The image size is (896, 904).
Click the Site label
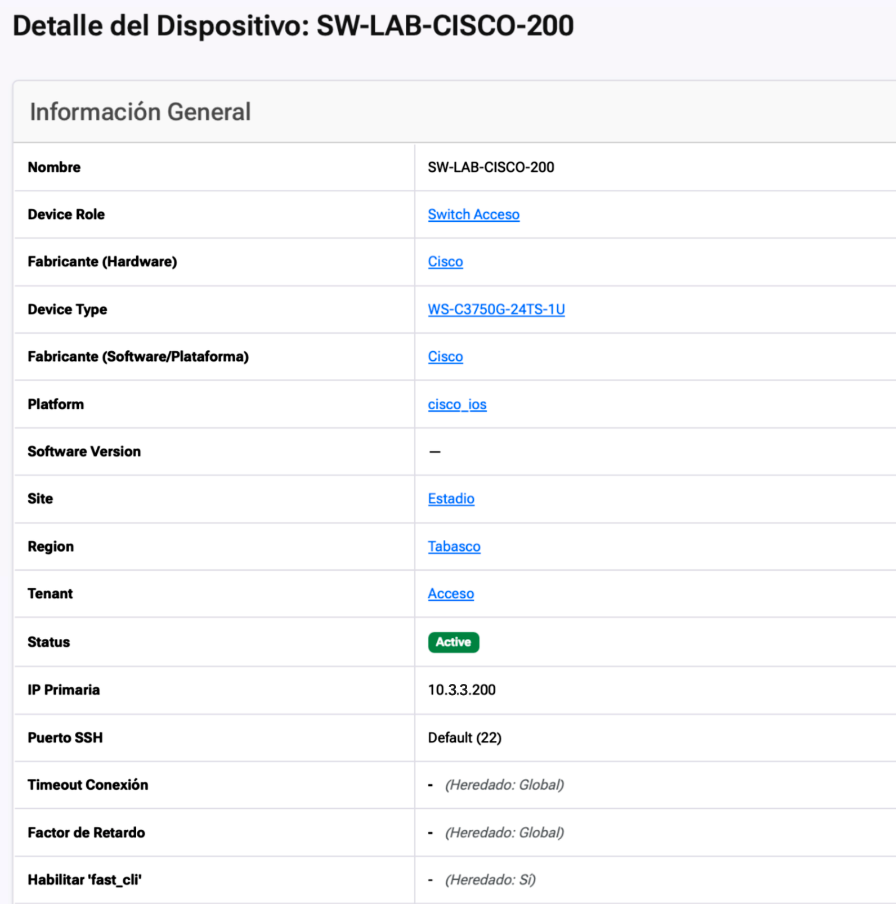coord(40,499)
